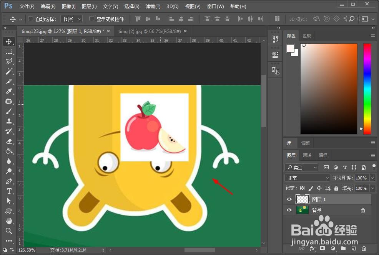The image size is (379, 255).
Task: Select the Zoom tool
Action: [9, 231]
